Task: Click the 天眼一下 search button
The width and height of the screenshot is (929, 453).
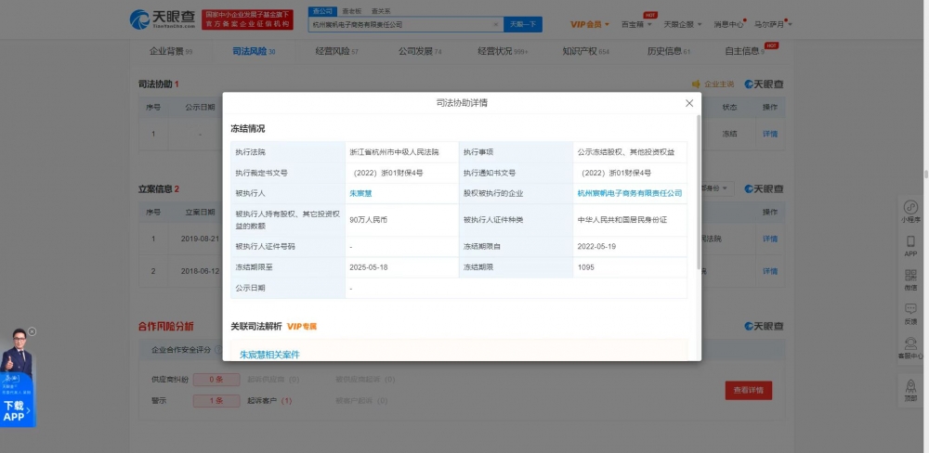Action: click(522, 24)
